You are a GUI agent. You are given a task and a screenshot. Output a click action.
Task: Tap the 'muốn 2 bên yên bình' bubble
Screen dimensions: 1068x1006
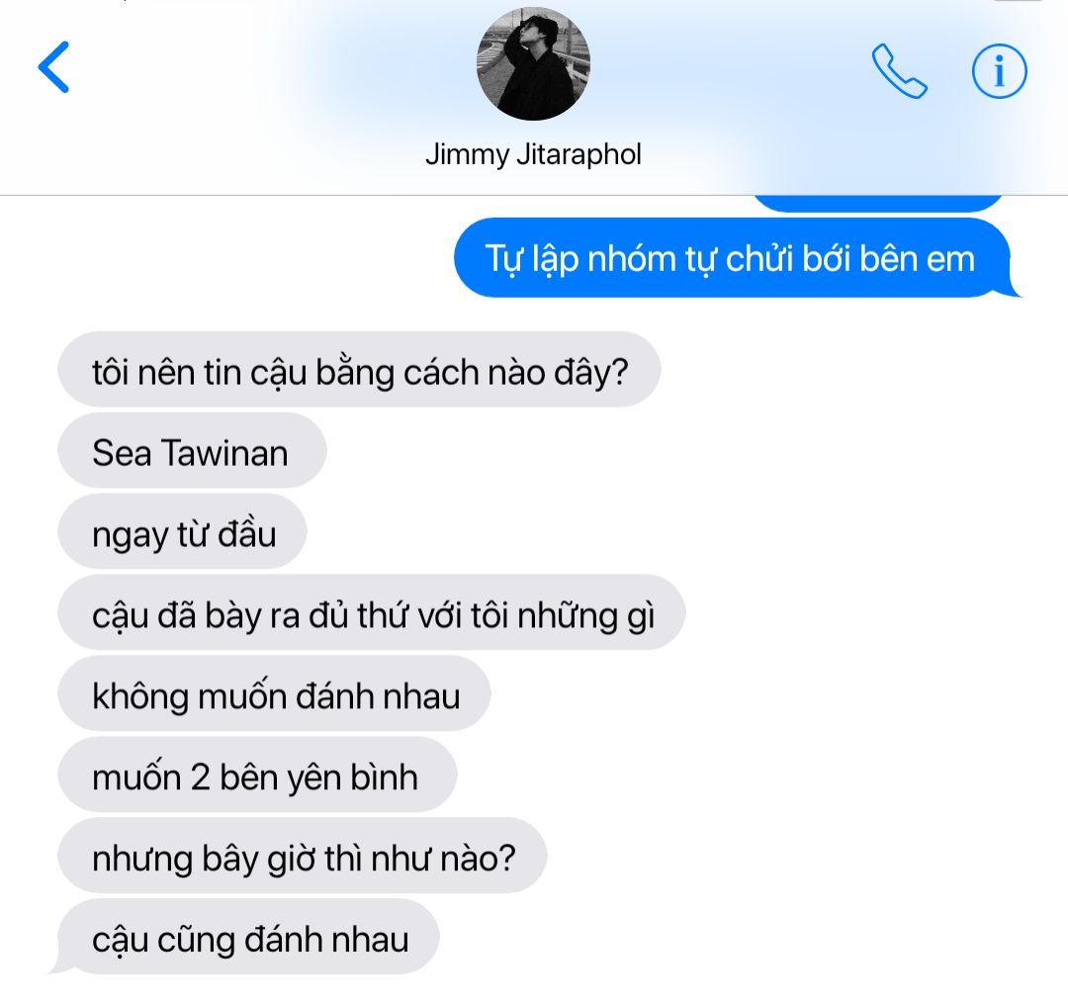click(257, 775)
